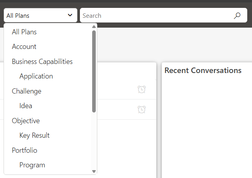Click the Recent Conversations heading
The height and width of the screenshot is (178, 252).
[203, 70]
